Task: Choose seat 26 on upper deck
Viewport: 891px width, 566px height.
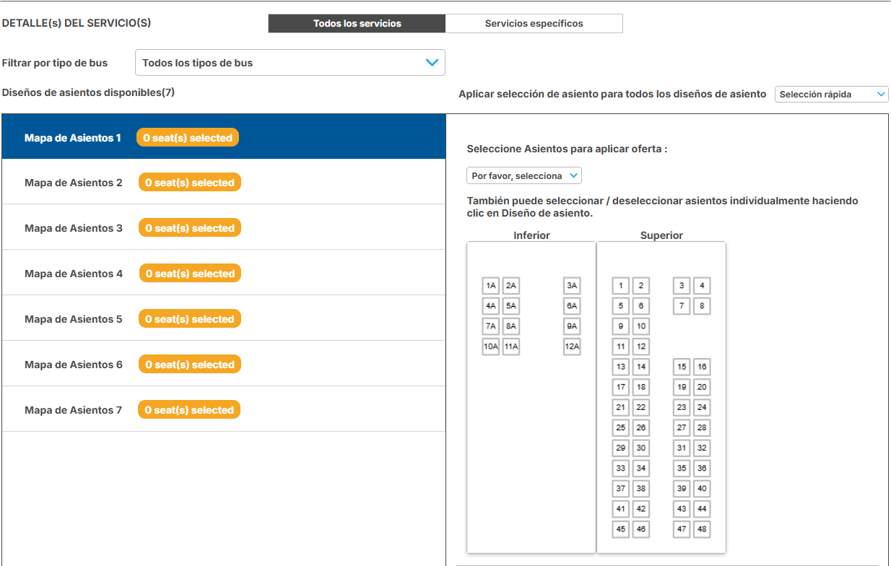Action: (641, 427)
